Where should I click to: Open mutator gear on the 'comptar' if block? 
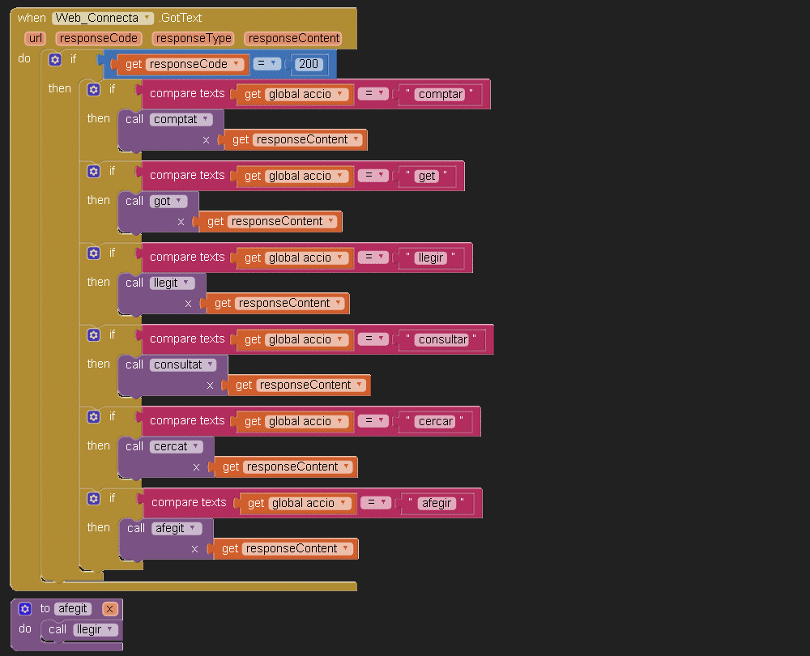[93, 90]
